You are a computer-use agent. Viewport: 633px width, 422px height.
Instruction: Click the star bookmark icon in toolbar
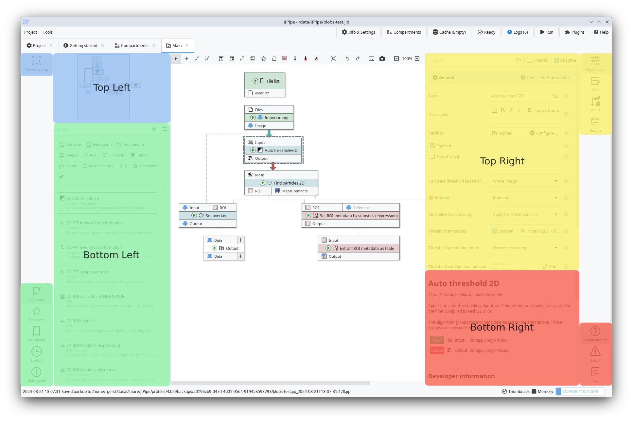264,58
